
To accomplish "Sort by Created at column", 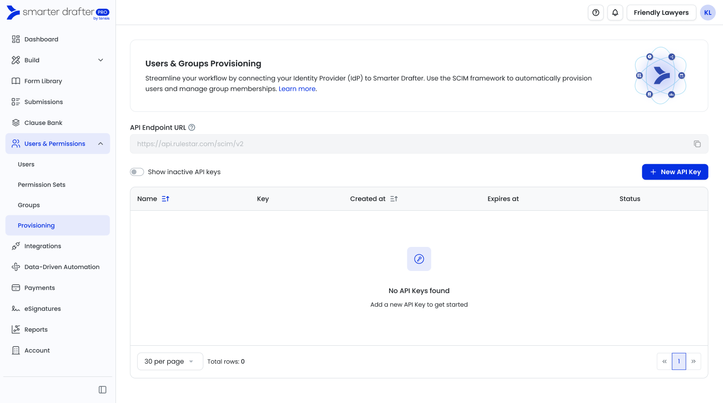I will coord(394,199).
